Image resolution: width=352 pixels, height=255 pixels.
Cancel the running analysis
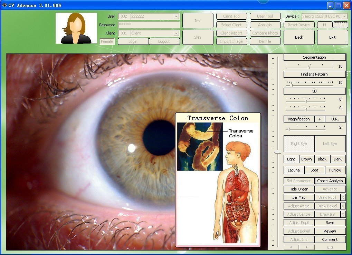330,180
